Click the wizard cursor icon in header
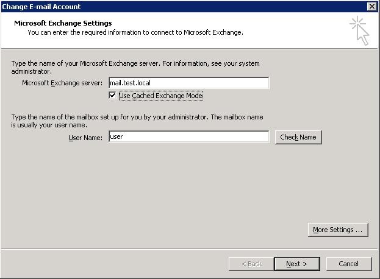380x279 pixels. tap(360, 30)
